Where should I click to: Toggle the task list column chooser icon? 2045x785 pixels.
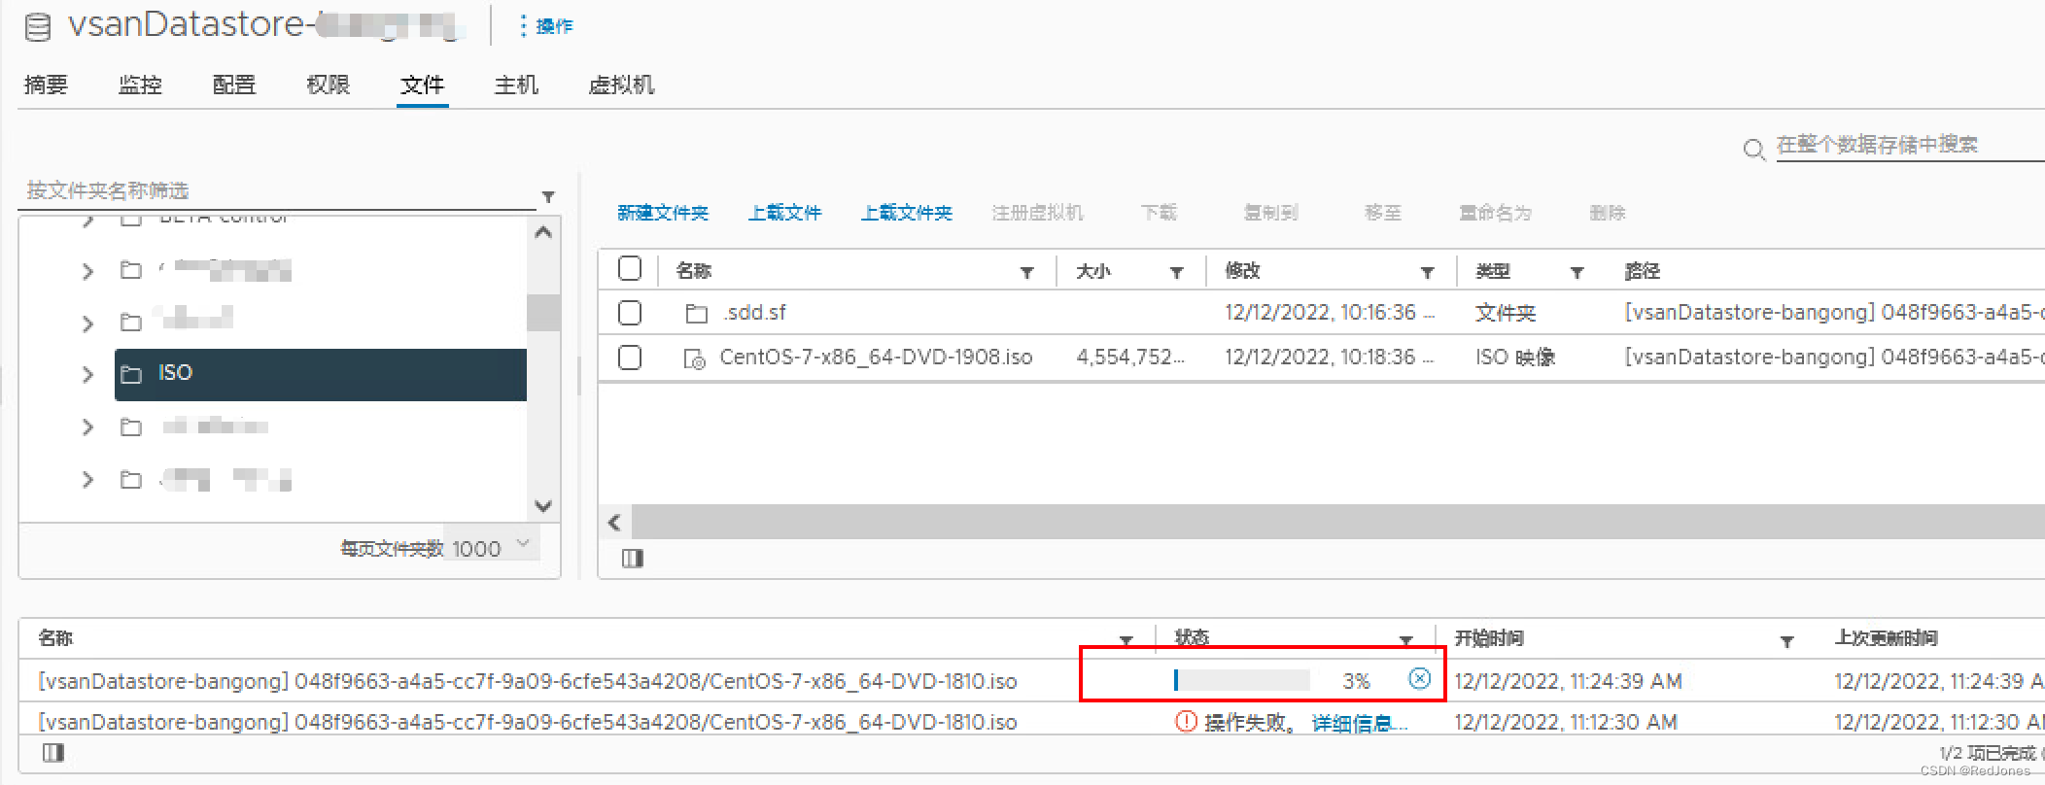53,752
